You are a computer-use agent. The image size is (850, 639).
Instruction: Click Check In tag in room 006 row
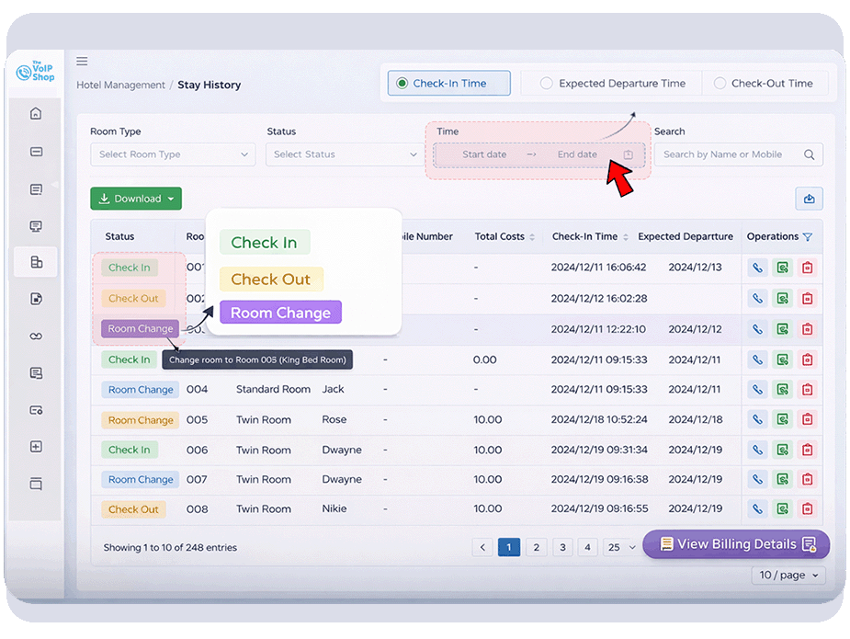129,450
